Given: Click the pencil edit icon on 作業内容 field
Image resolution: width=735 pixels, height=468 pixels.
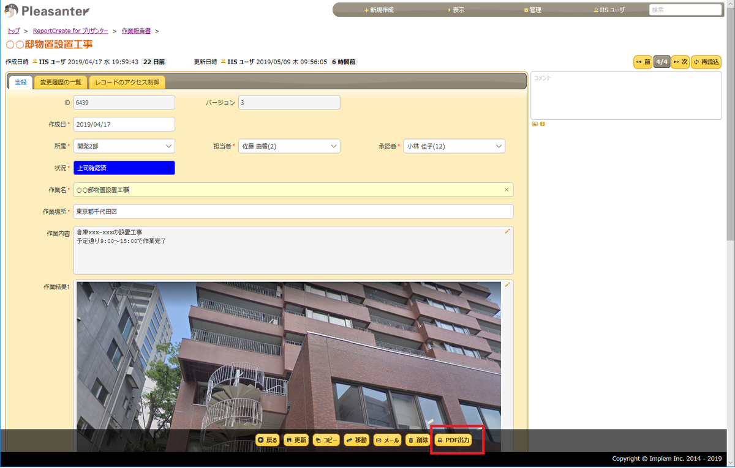Looking at the screenshot, I should 507,231.
